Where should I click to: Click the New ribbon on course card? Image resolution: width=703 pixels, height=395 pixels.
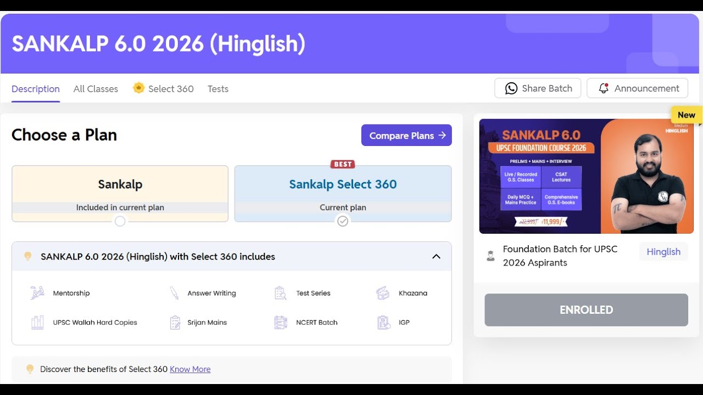[x=687, y=115]
